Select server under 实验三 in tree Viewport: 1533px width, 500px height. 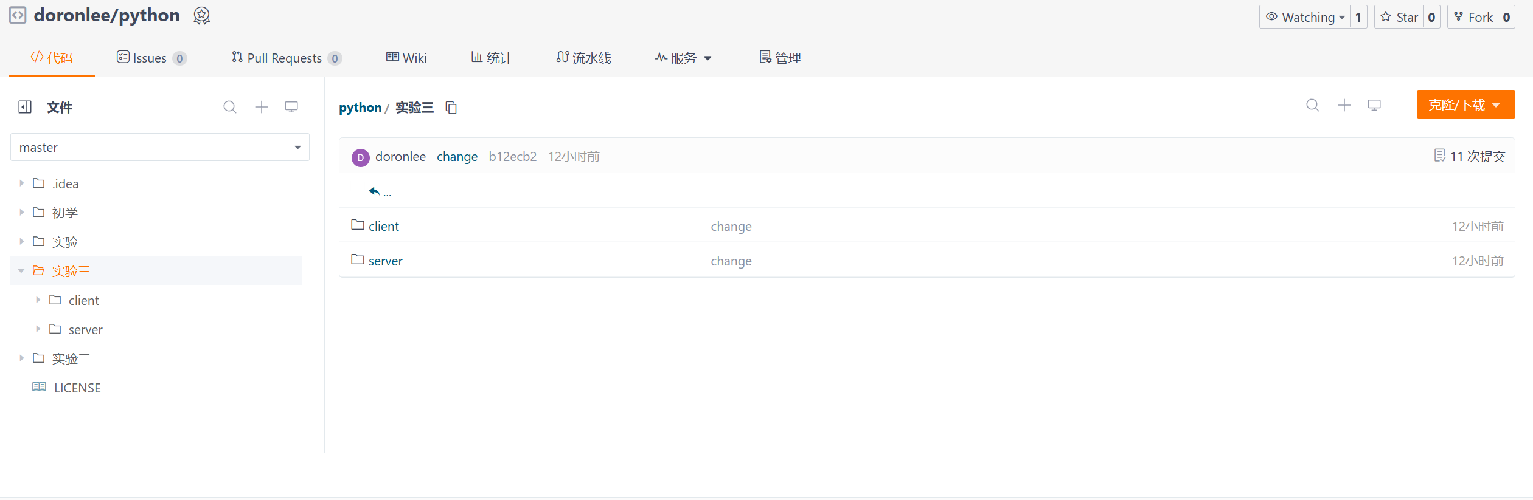(x=86, y=329)
